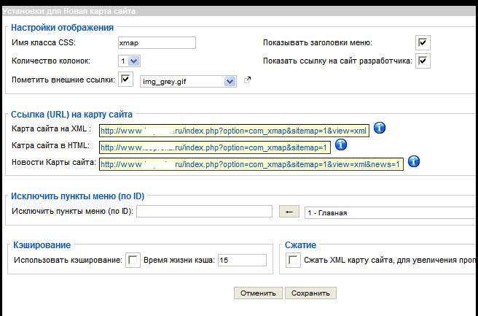This screenshot has height=316, width=478.
Task: Click info icon beside XML sitemap URL
Action: point(379,128)
